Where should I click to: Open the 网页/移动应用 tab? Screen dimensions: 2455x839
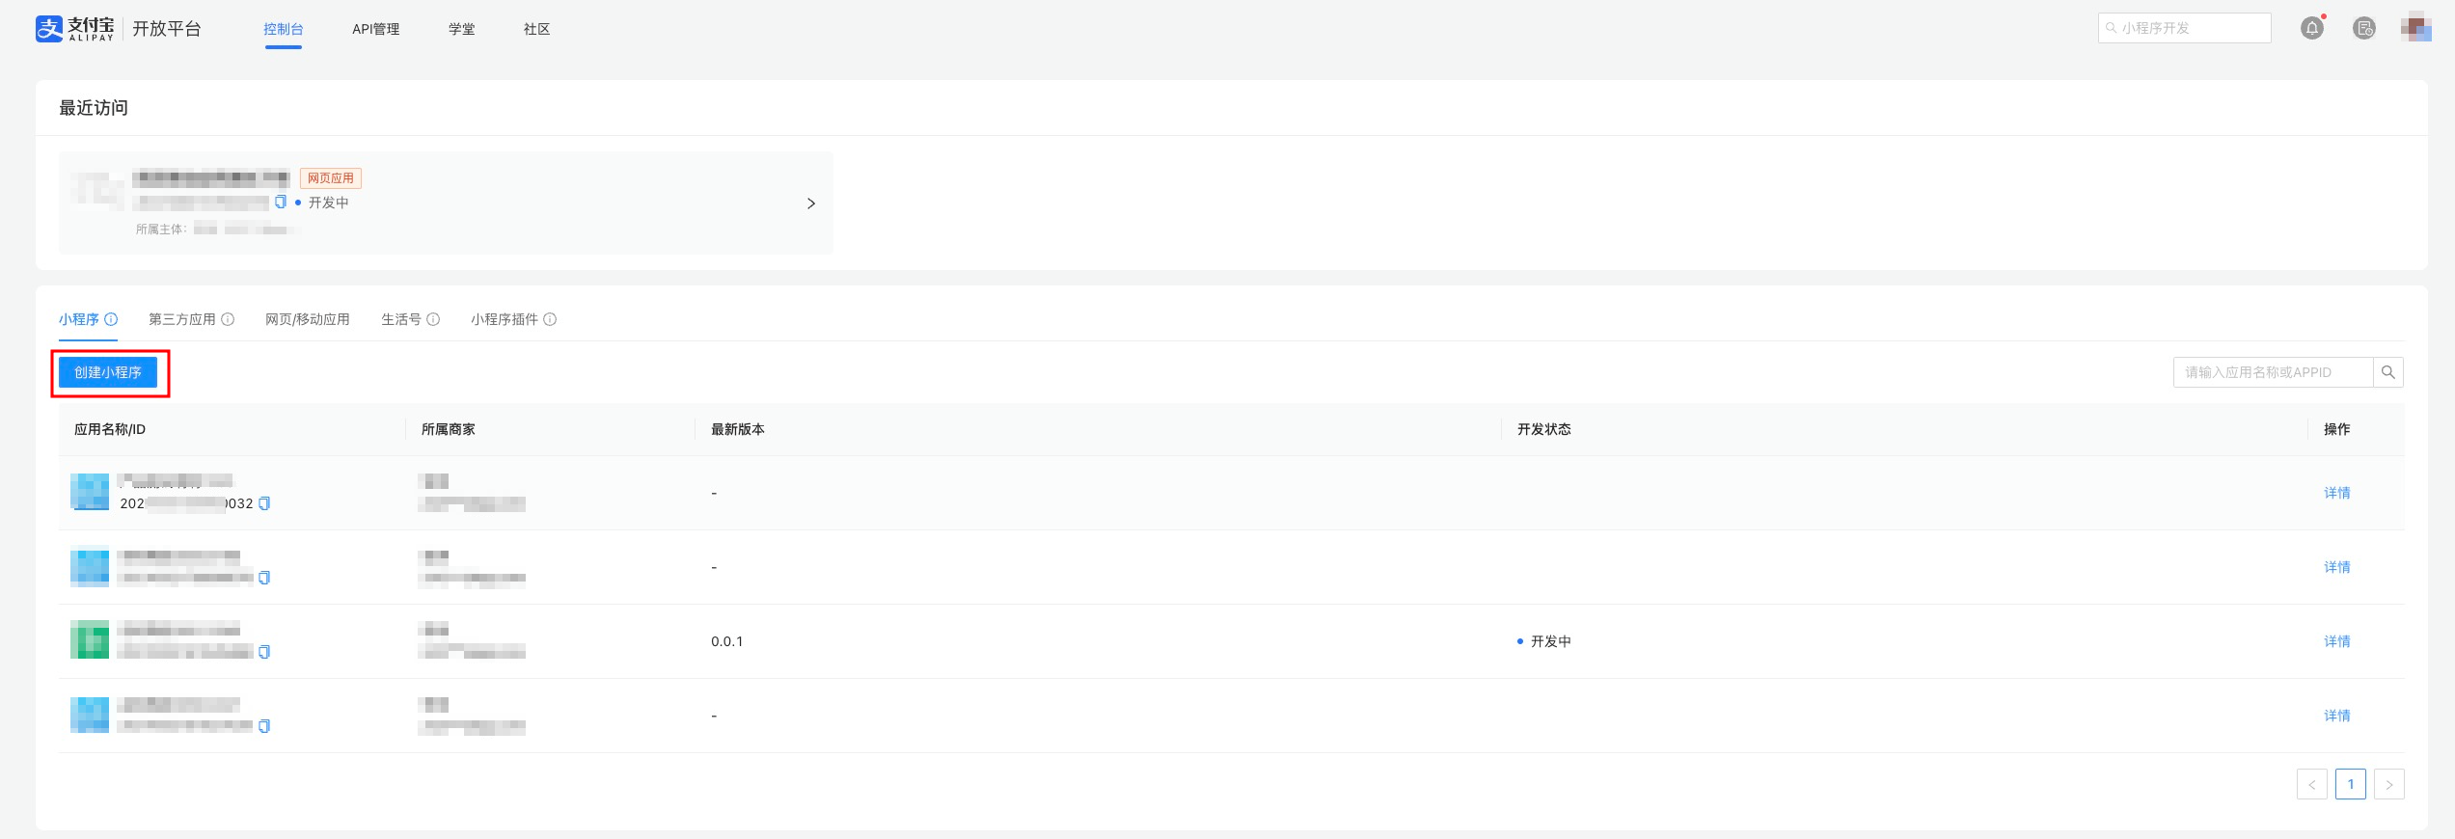(308, 319)
